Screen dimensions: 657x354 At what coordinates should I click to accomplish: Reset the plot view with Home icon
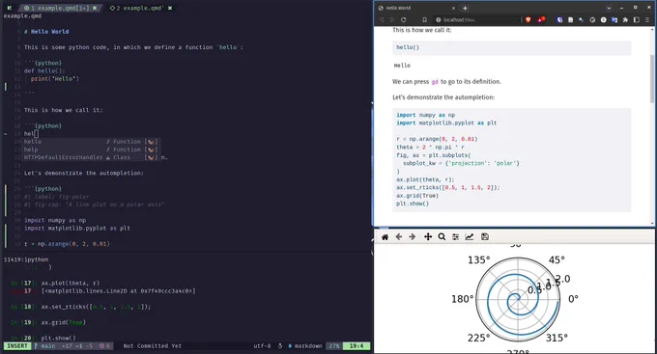386,237
